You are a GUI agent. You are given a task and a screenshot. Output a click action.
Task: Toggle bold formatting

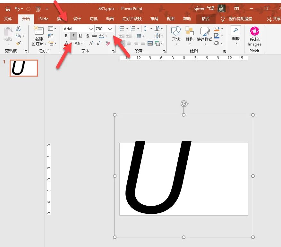[x=66, y=36]
